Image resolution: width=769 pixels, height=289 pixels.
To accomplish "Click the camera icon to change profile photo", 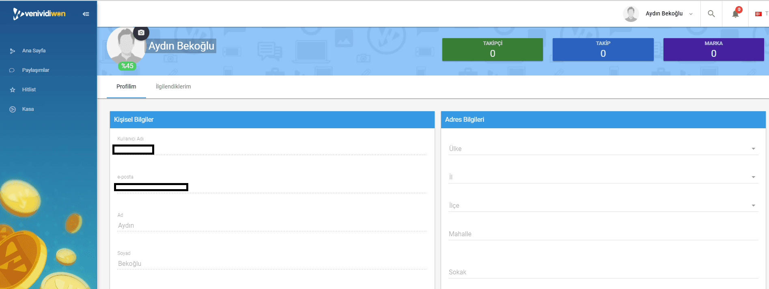I will (141, 32).
